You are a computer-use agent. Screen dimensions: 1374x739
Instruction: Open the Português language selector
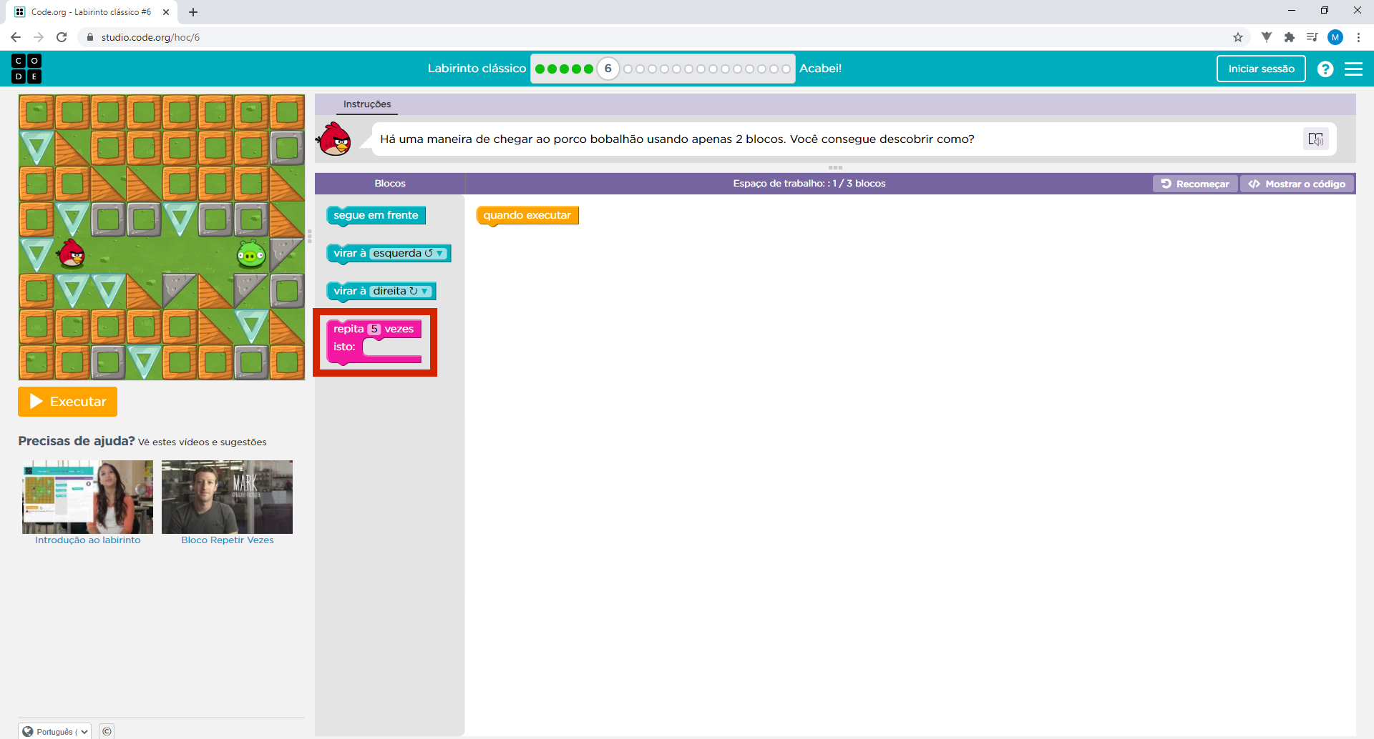(55, 731)
